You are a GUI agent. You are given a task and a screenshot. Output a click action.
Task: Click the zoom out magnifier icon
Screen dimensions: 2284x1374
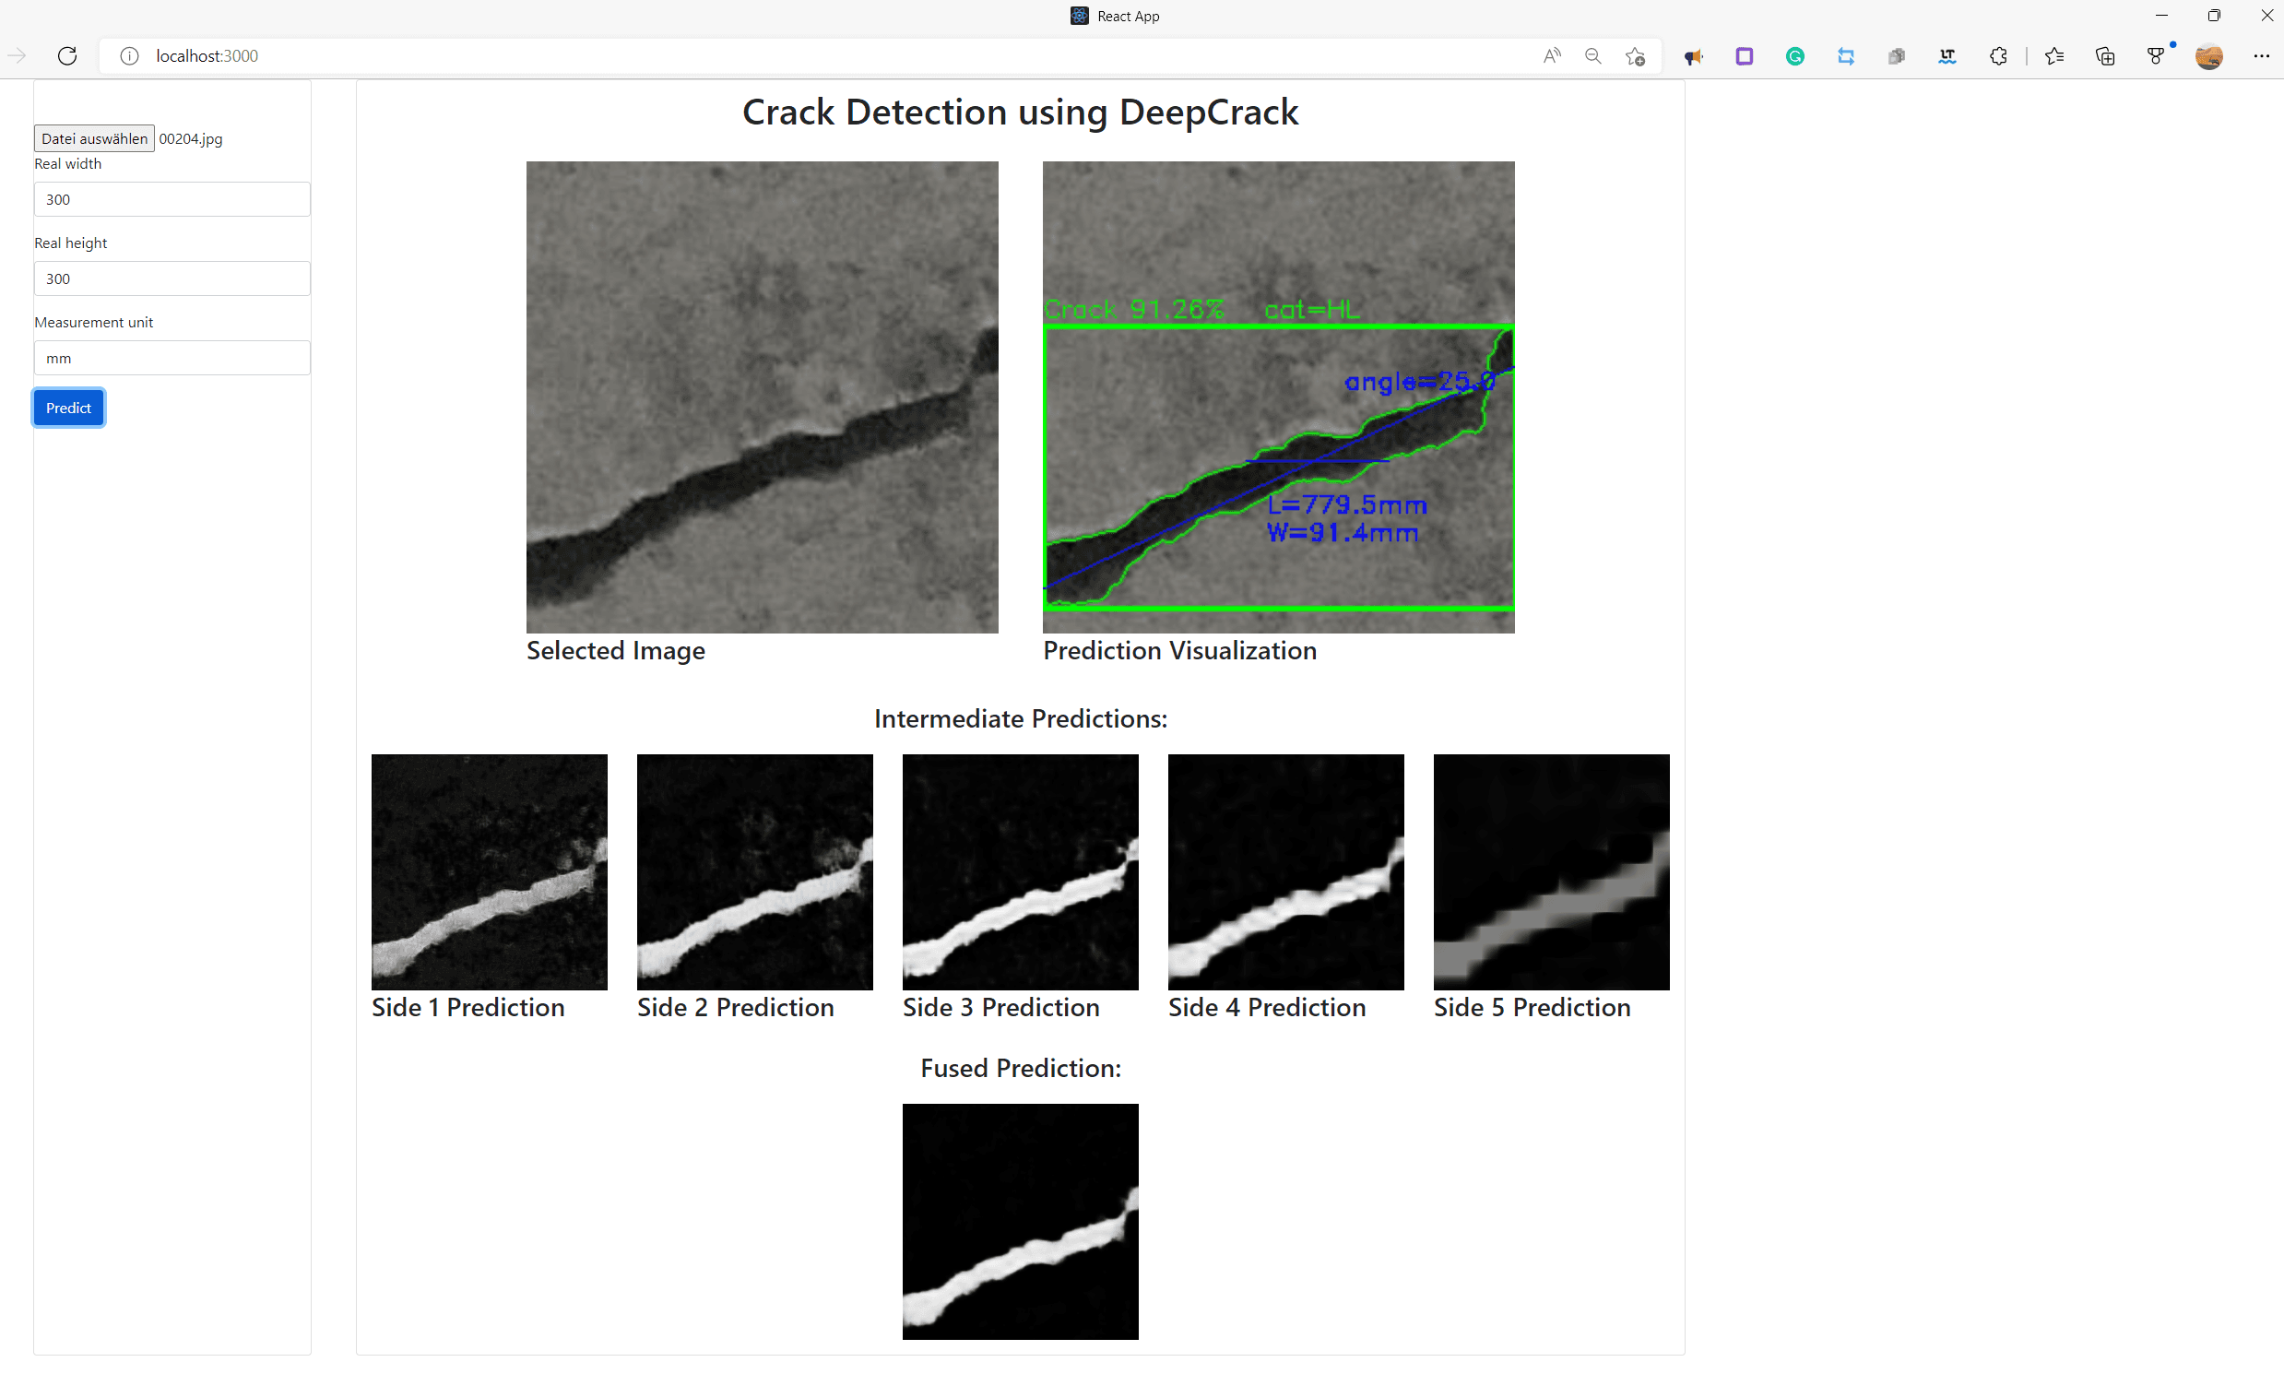coord(1593,55)
